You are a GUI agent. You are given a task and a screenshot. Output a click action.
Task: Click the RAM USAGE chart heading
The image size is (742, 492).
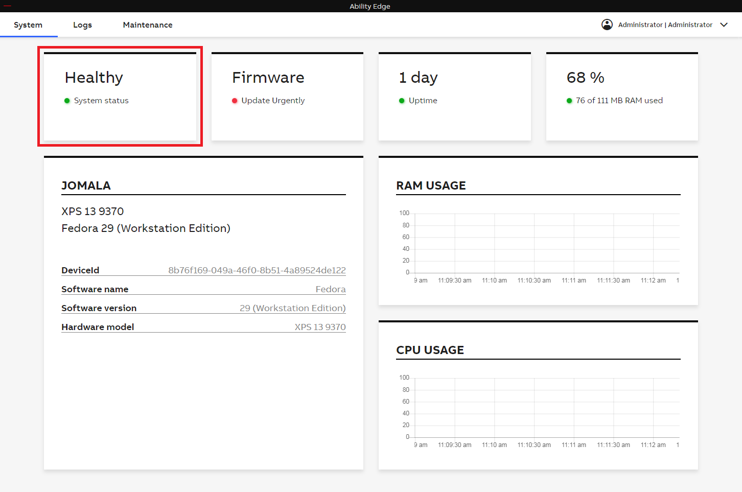click(431, 185)
